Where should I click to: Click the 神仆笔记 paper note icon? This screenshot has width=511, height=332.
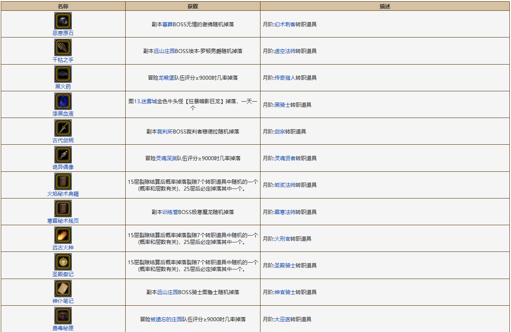(x=63, y=289)
